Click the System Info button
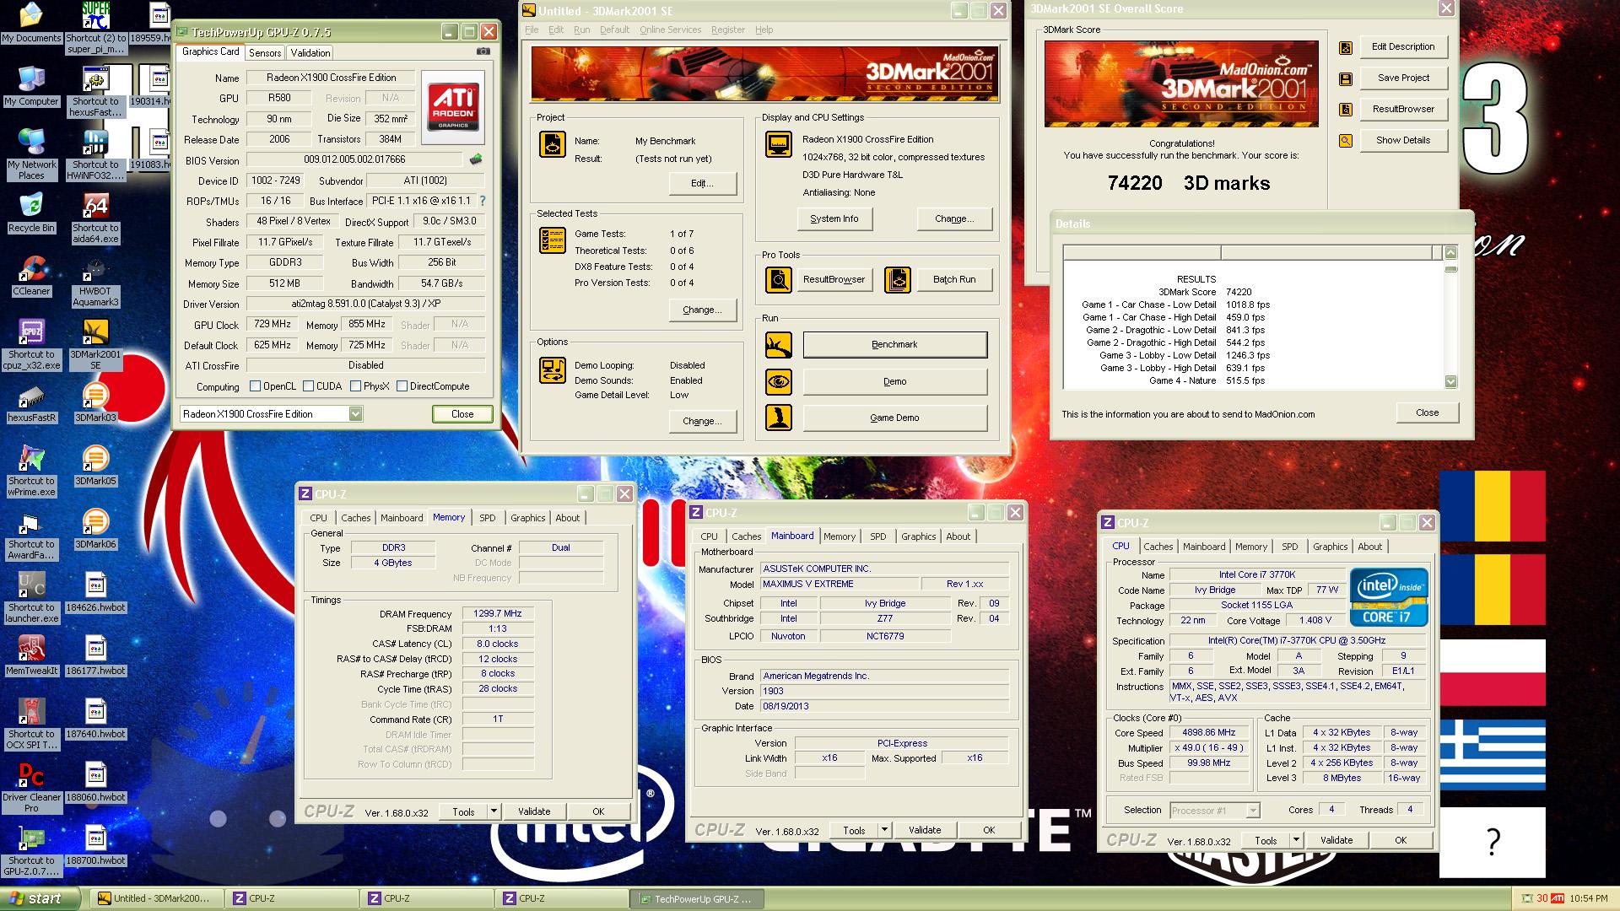This screenshot has height=911, width=1620. 834,218
